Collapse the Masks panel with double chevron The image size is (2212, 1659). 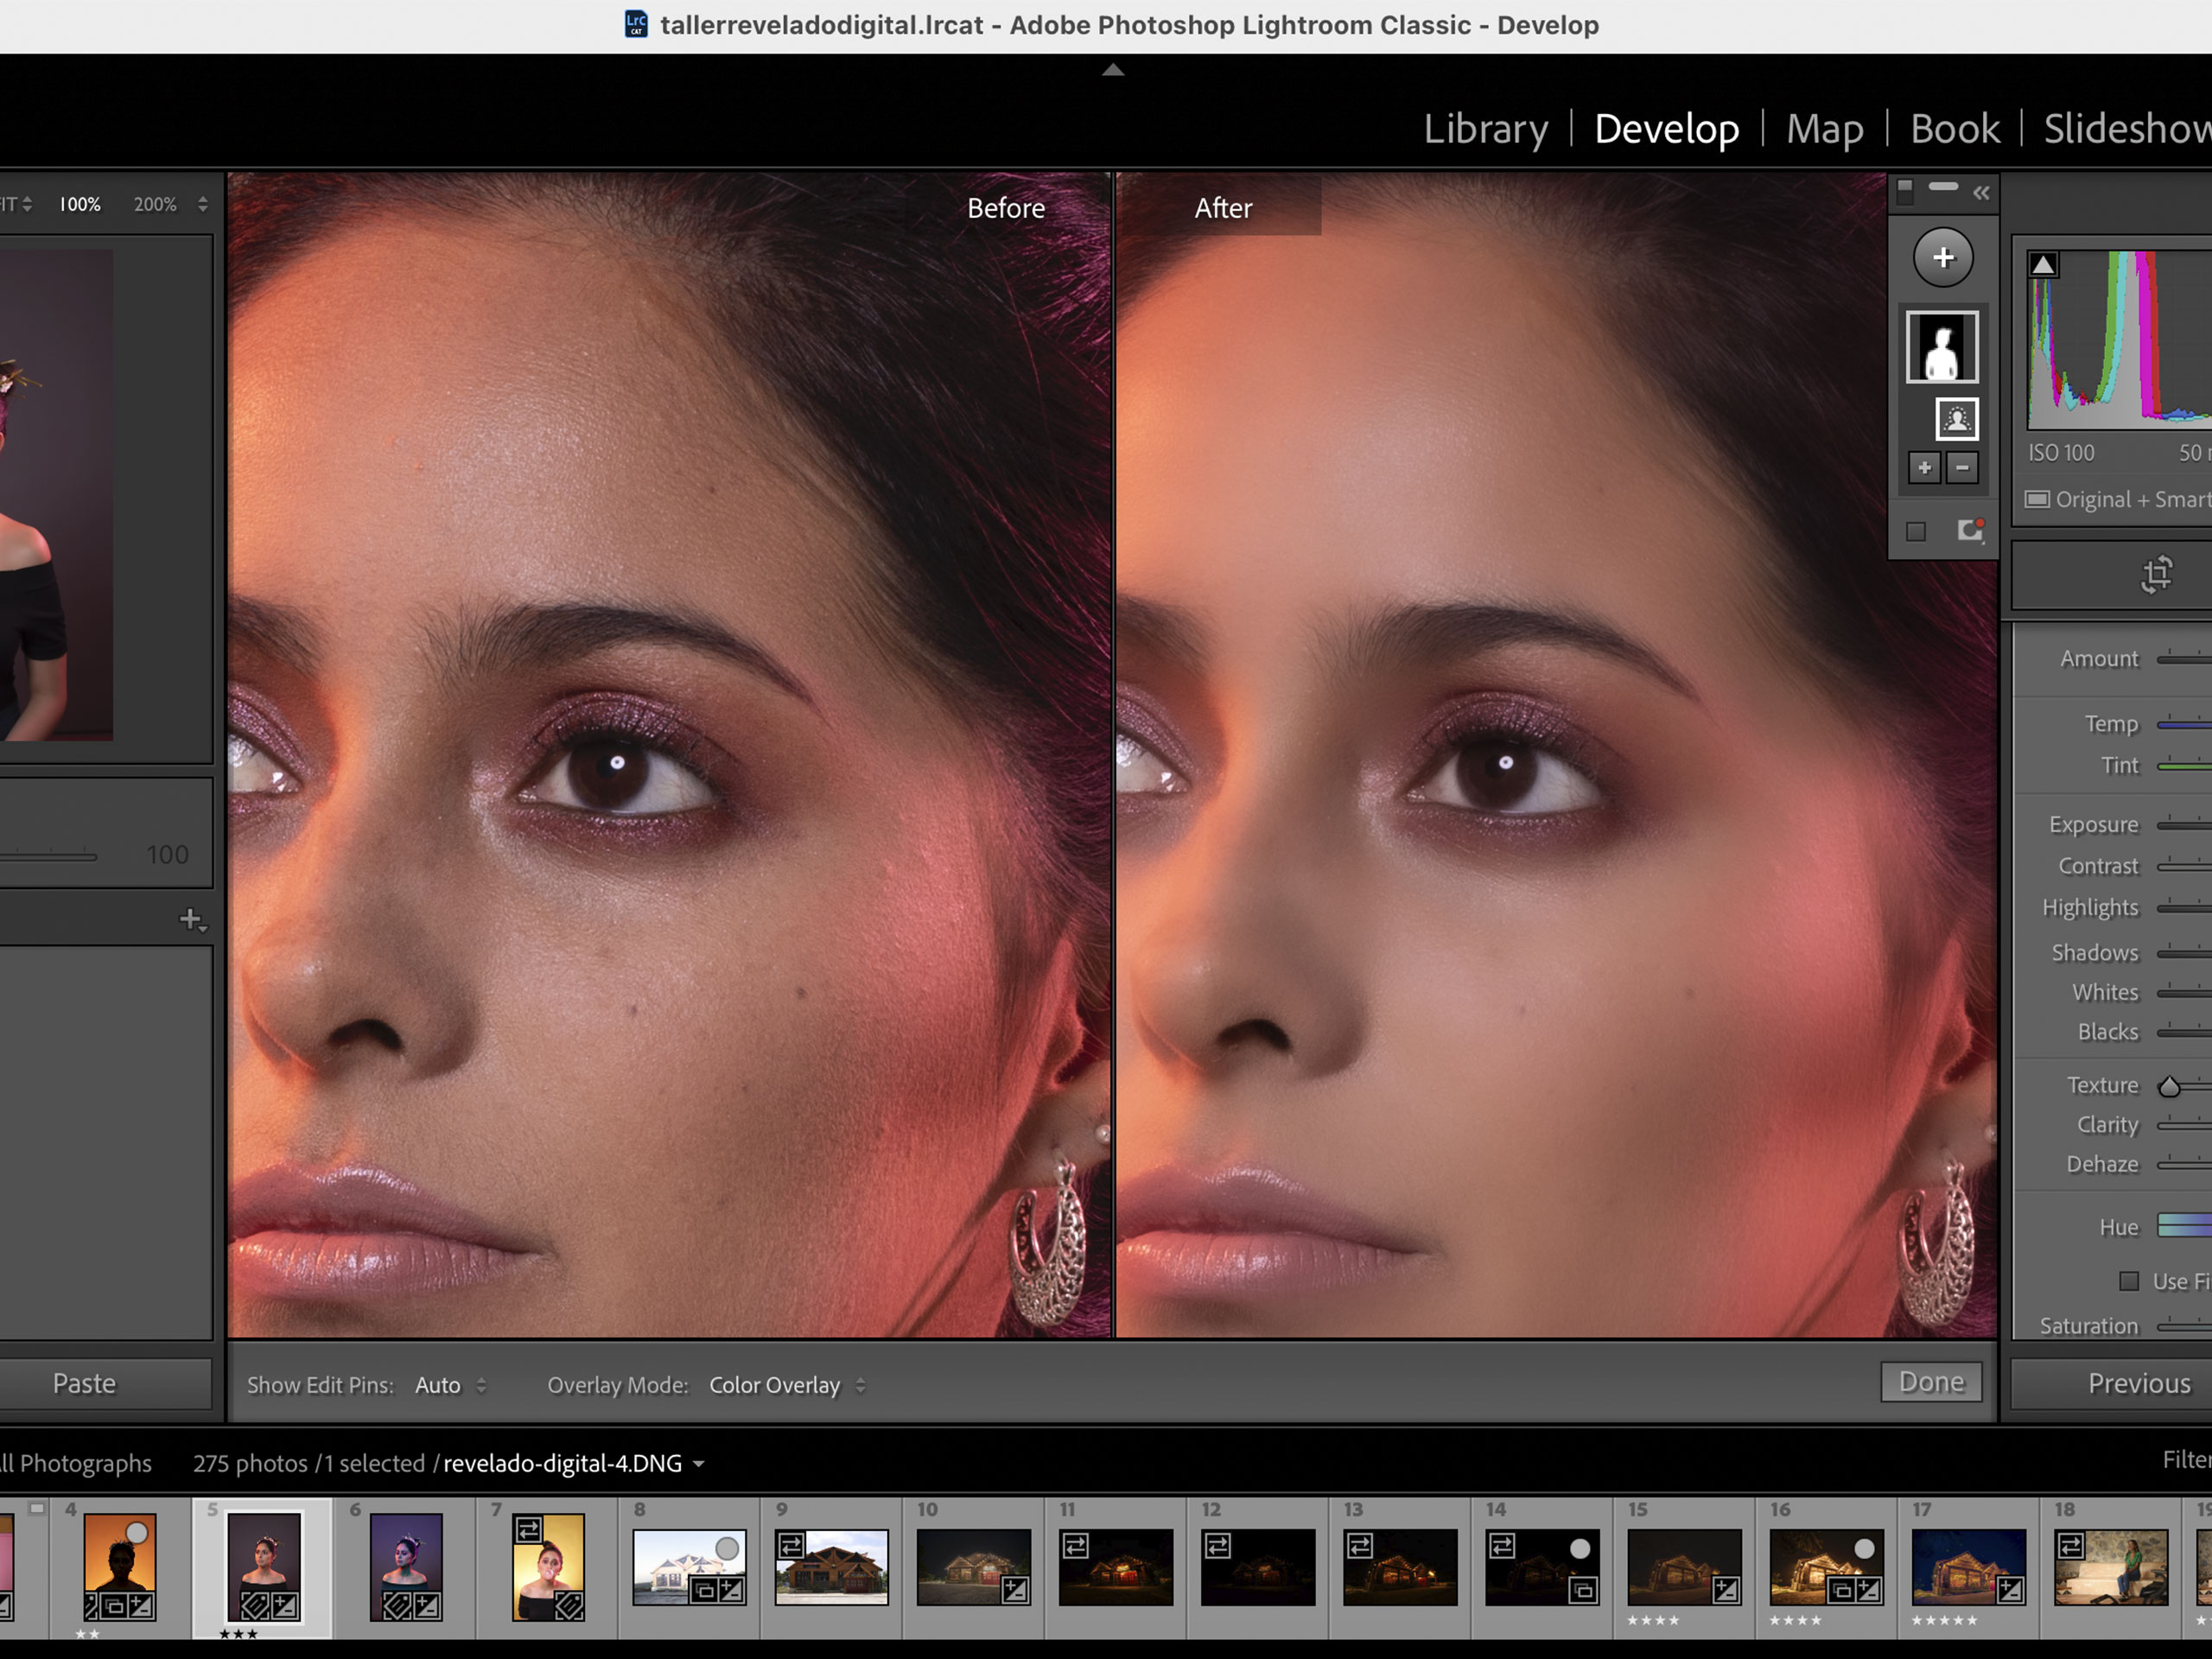(x=1981, y=193)
